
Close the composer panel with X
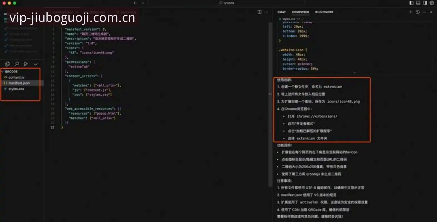(431, 12)
